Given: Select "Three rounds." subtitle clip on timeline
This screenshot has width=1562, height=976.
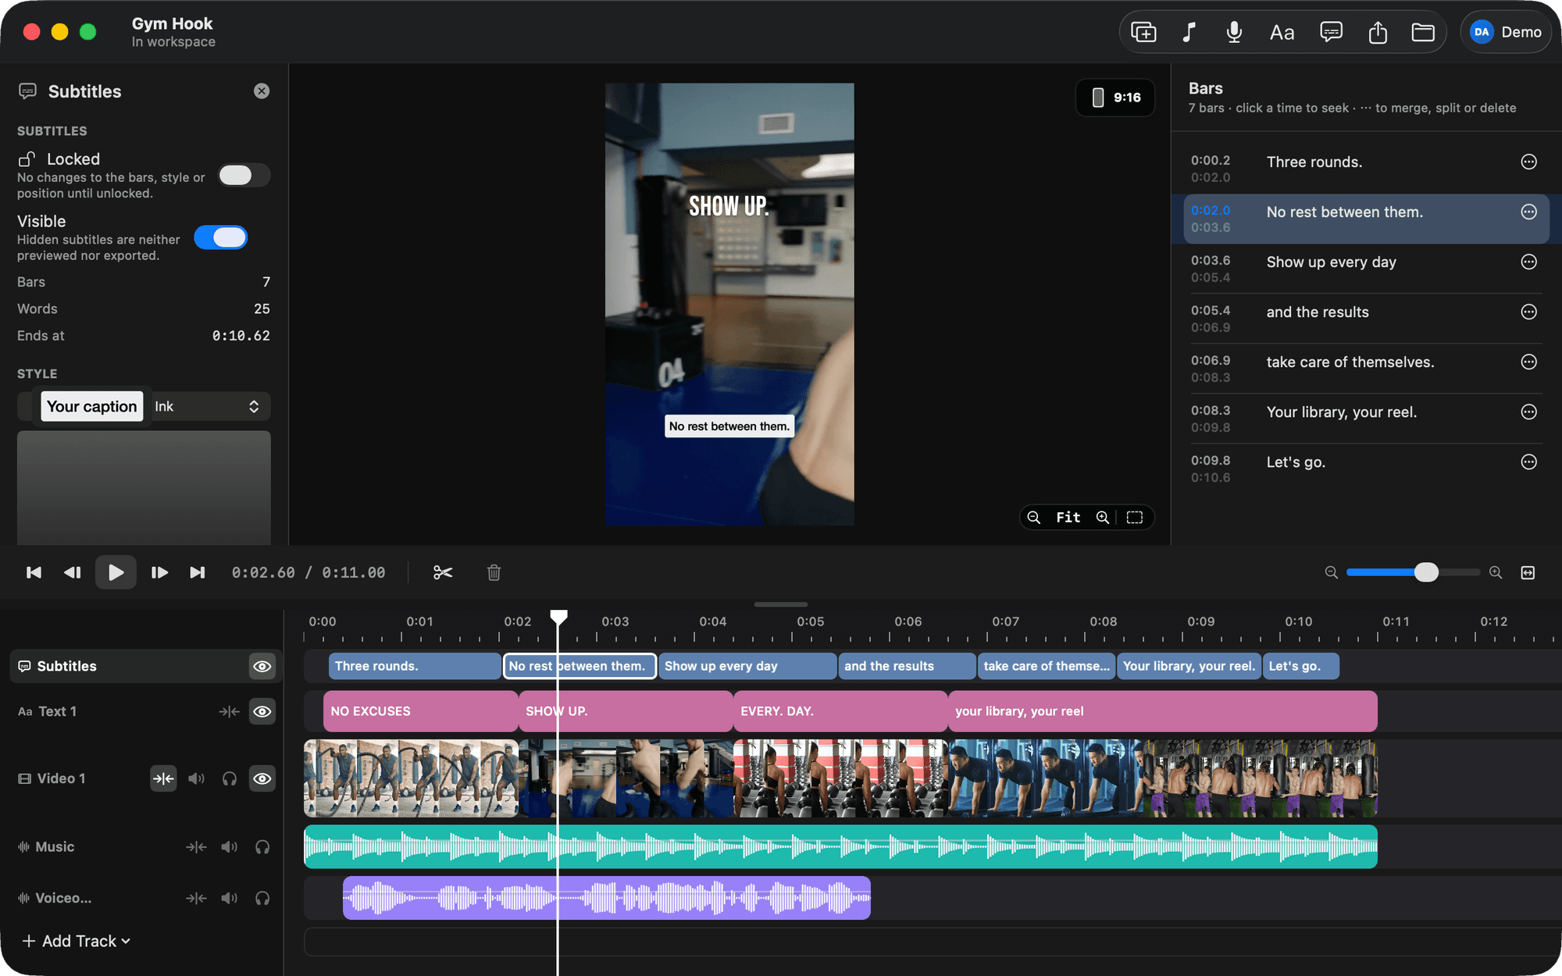Looking at the screenshot, I should 415,666.
